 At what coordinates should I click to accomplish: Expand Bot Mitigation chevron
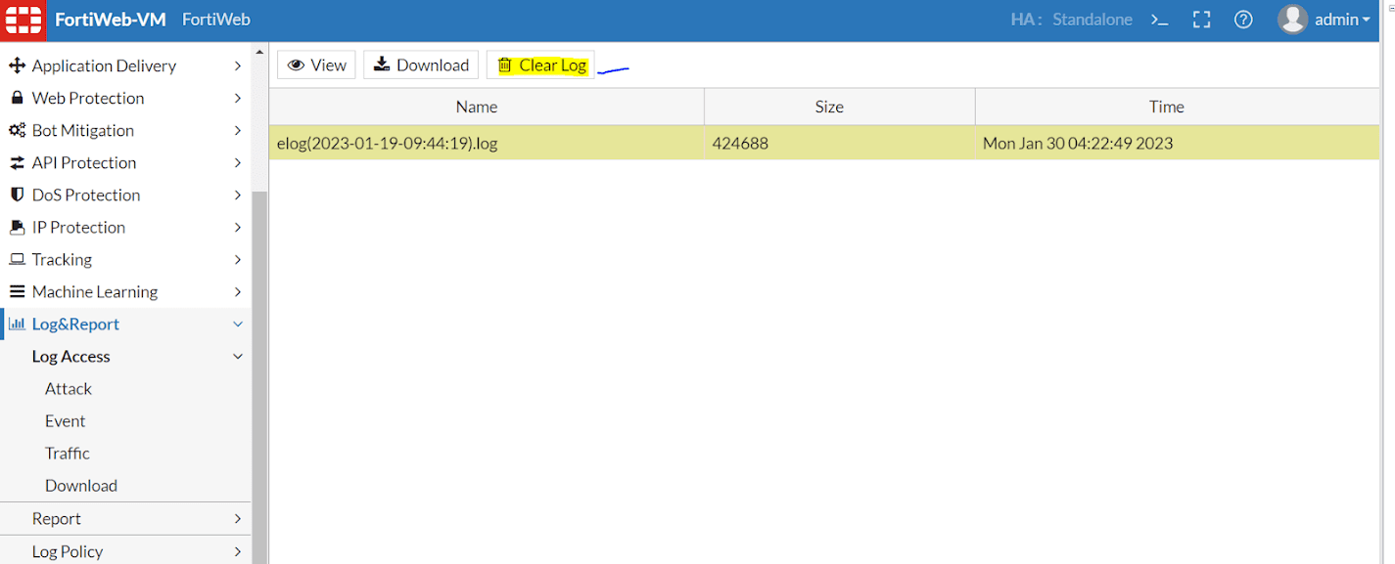tap(238, 130)
